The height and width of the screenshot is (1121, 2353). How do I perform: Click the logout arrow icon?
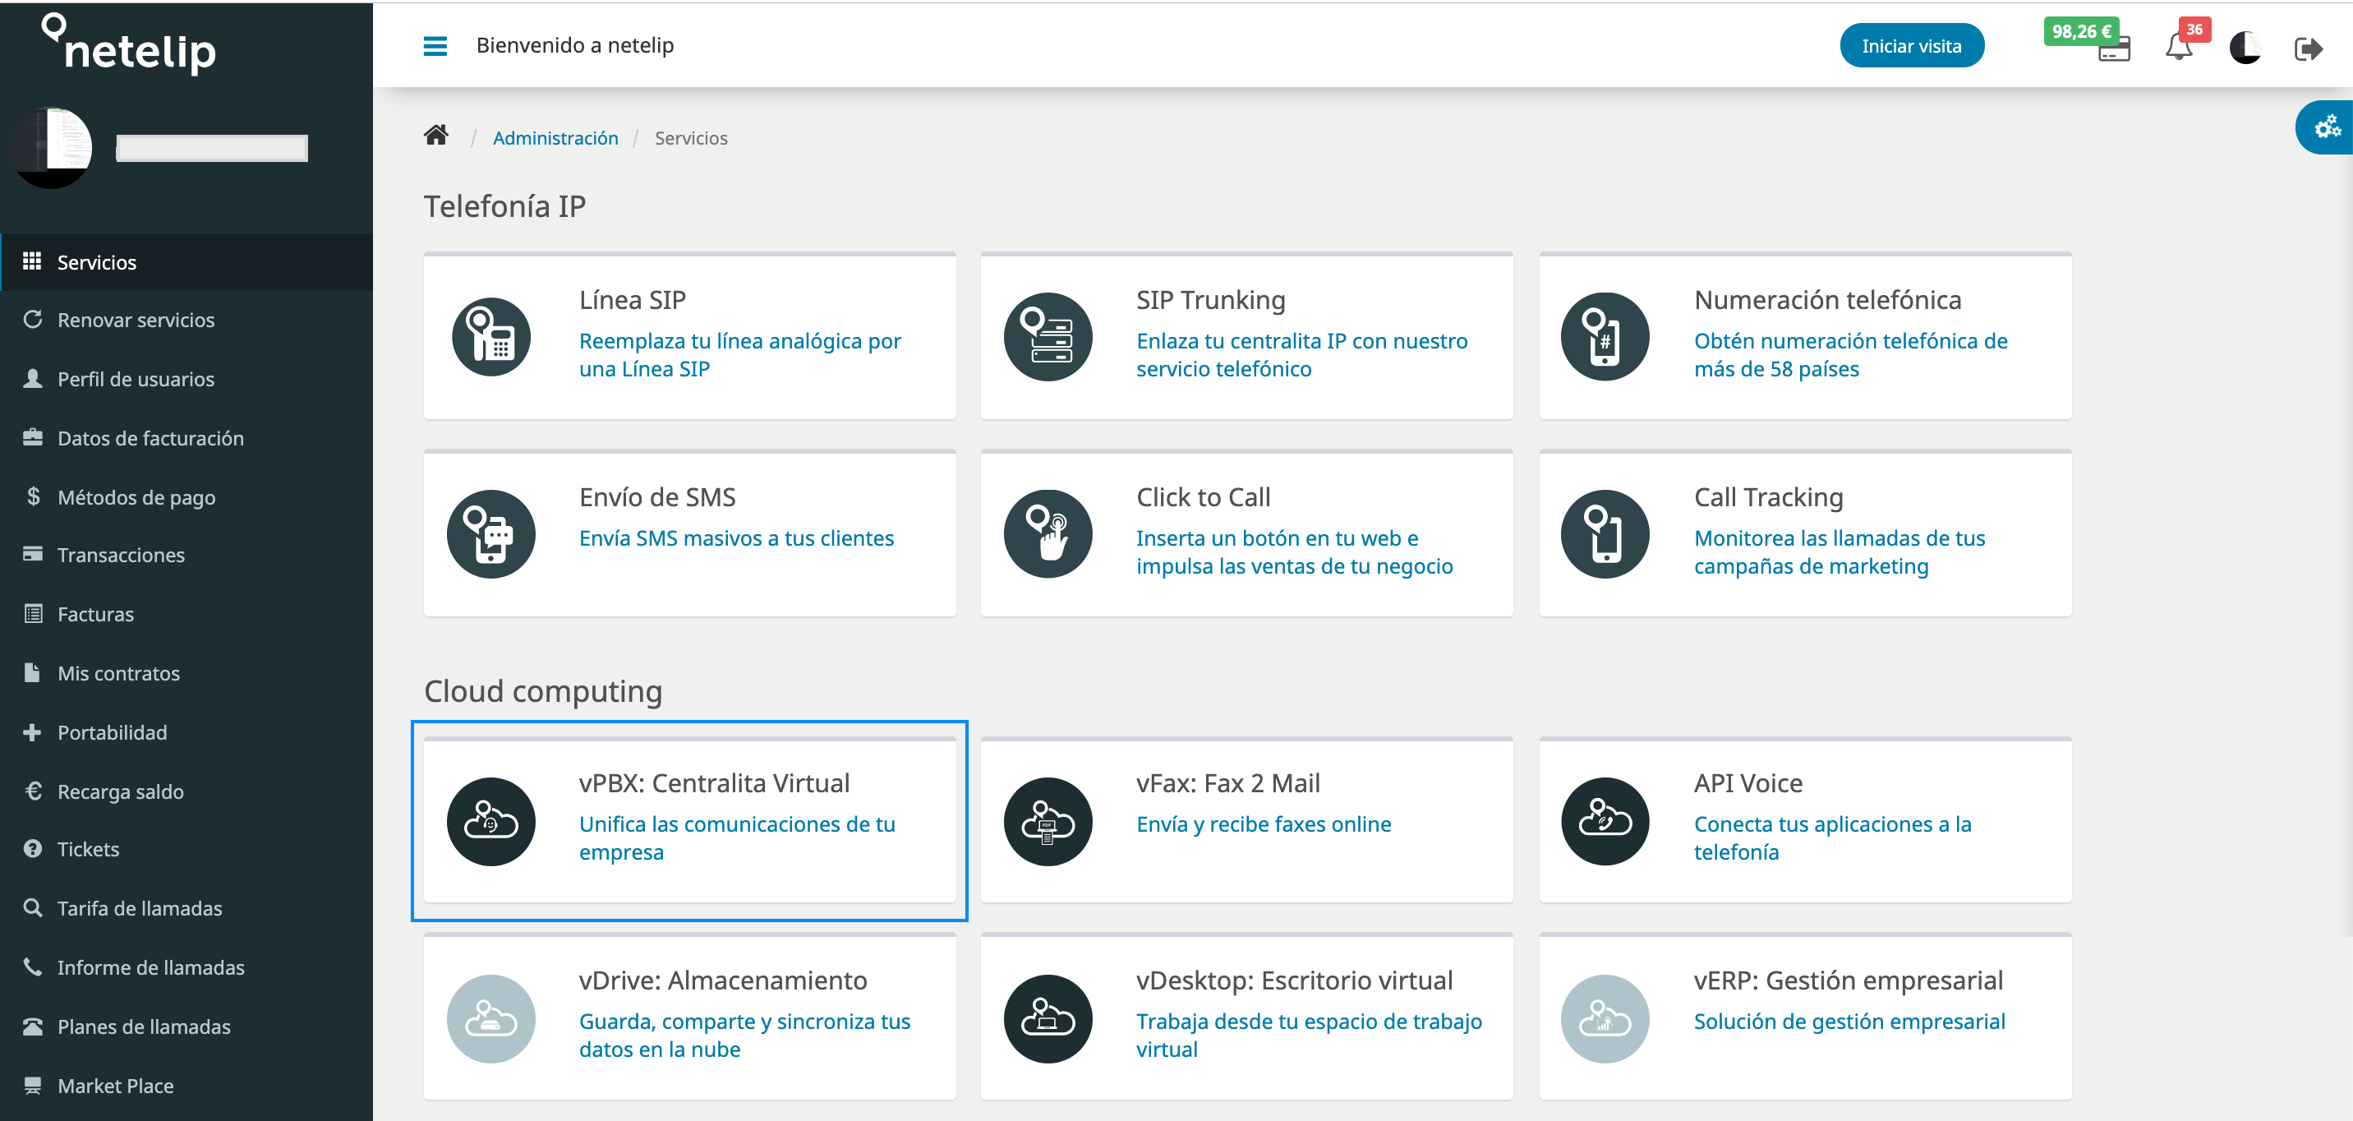pyautogui.click(x=2309, y=48)
